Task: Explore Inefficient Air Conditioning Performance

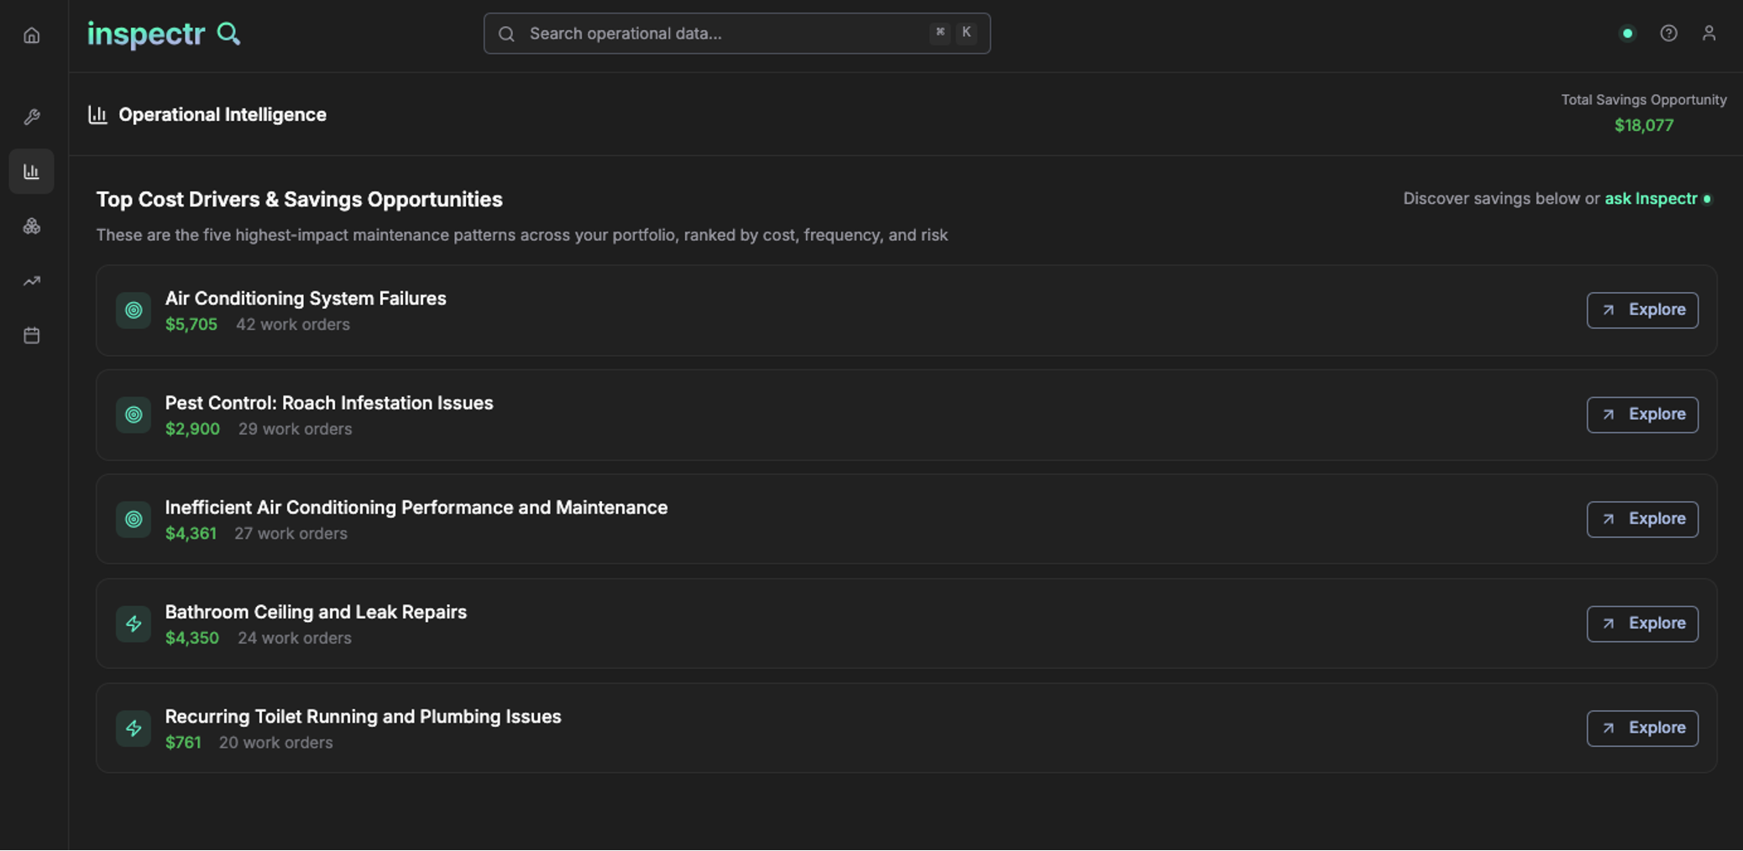Action: pyautogui.click(x=1641, y=519)
